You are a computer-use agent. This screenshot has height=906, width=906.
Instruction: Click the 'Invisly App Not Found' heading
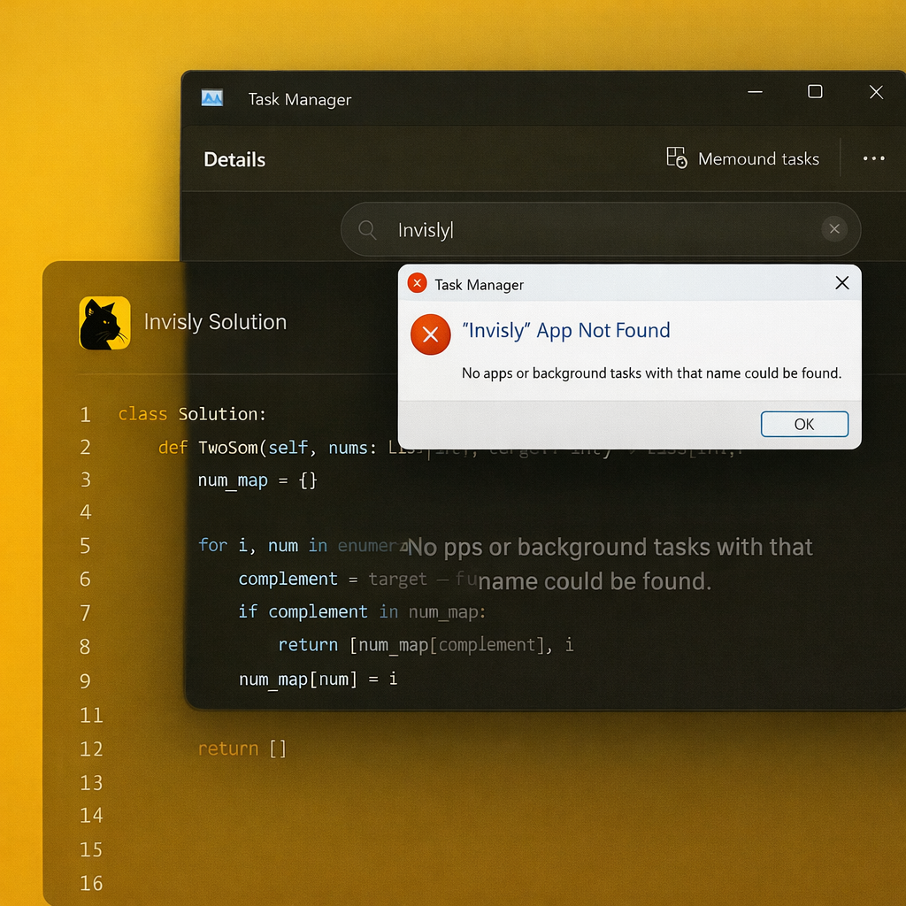coord(566,331)
